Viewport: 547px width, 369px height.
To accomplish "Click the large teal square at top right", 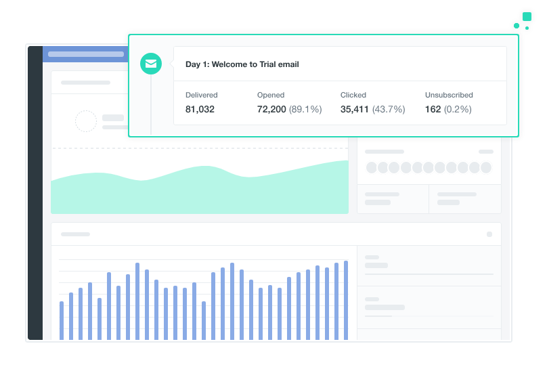I will 527,17.
